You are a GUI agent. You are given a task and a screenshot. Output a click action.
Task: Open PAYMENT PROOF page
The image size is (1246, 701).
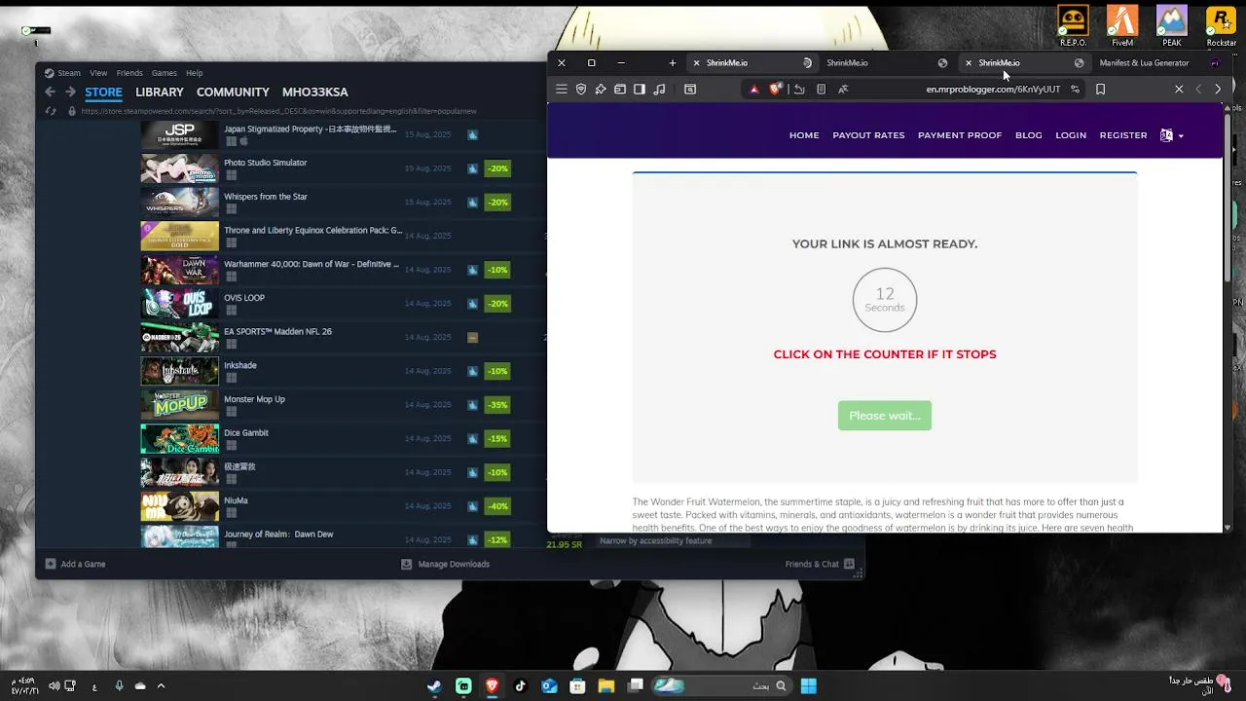tap(960, 135)
